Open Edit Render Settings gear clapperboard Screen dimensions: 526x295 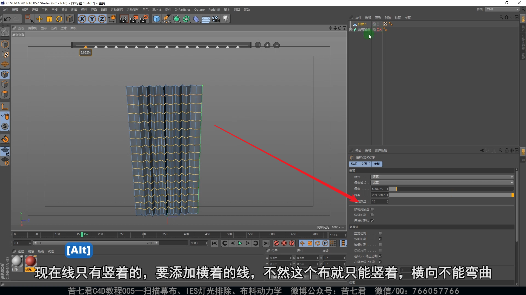(144, 19)
